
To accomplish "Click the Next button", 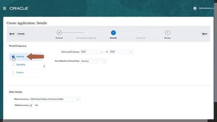I will [204, 34].
